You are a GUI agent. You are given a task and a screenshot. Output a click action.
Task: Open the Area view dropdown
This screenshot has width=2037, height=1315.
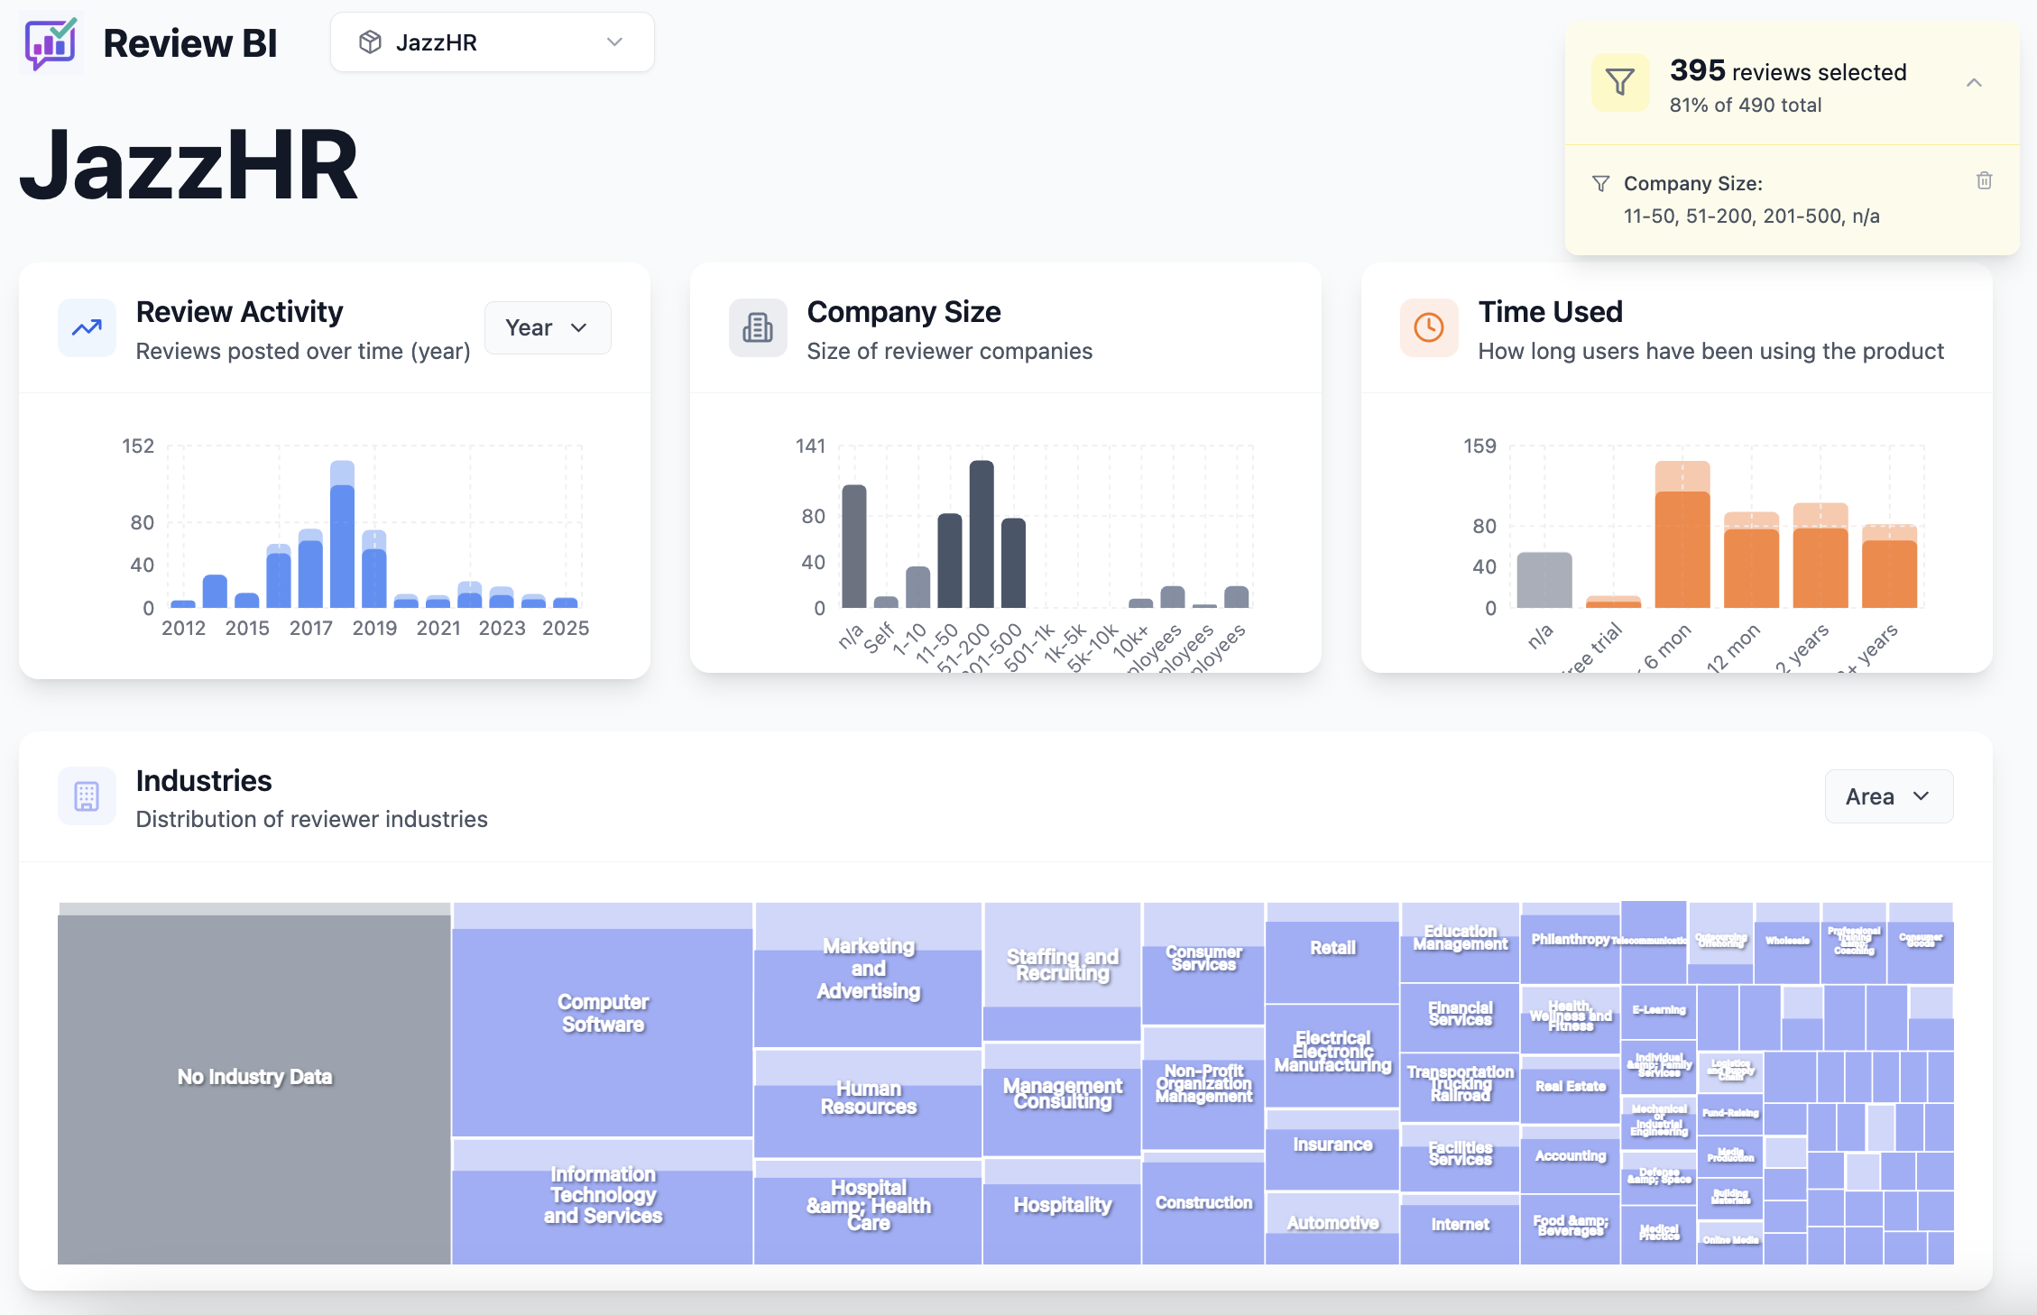pyautogui.click(x=1888, y=796)
